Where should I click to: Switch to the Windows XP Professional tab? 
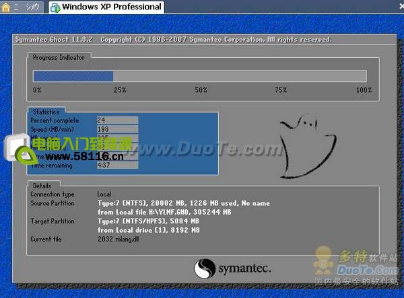tap(110, 7)
